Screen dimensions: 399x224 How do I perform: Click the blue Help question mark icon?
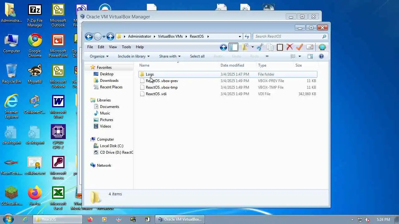pyautogui.click(x=321, y=56)
